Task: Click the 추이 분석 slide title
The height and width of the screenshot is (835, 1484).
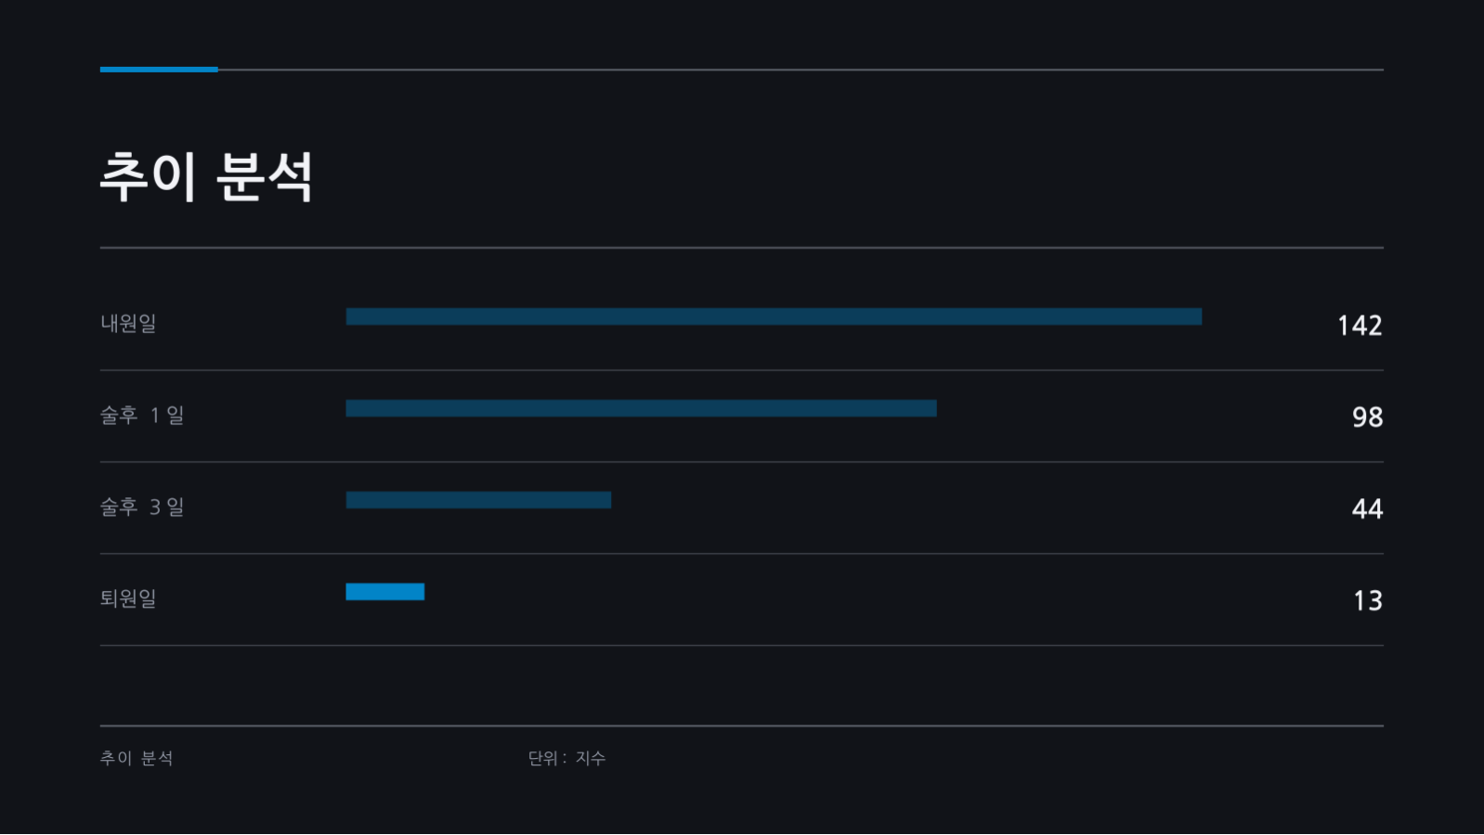Action: click(206, 176)
